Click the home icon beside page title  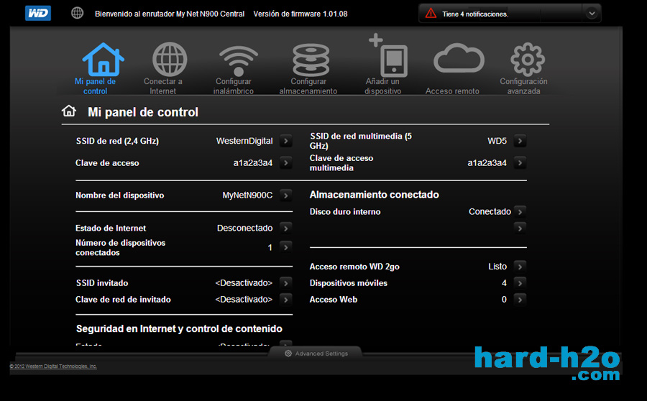click(69, 111)
